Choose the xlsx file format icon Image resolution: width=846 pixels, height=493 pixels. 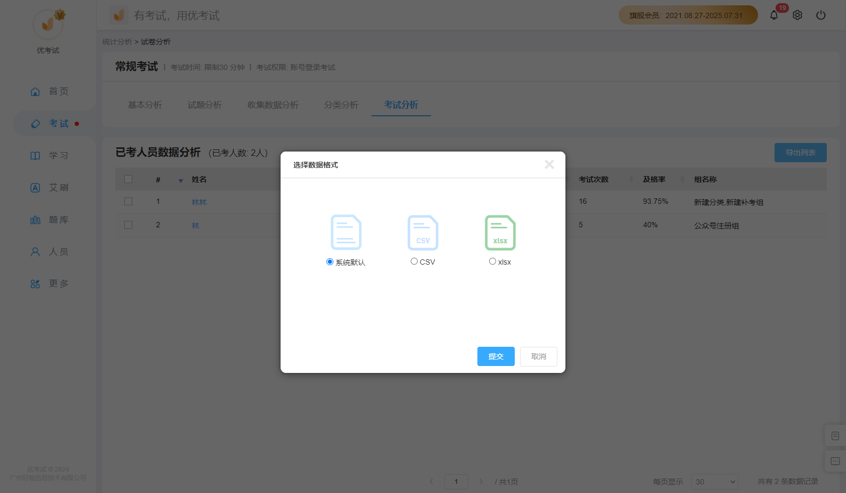[x=500, y=232]
